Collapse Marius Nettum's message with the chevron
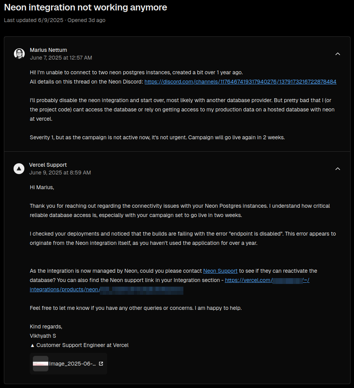This screenshot has width=354, height=388. click(x=338, y=54)
